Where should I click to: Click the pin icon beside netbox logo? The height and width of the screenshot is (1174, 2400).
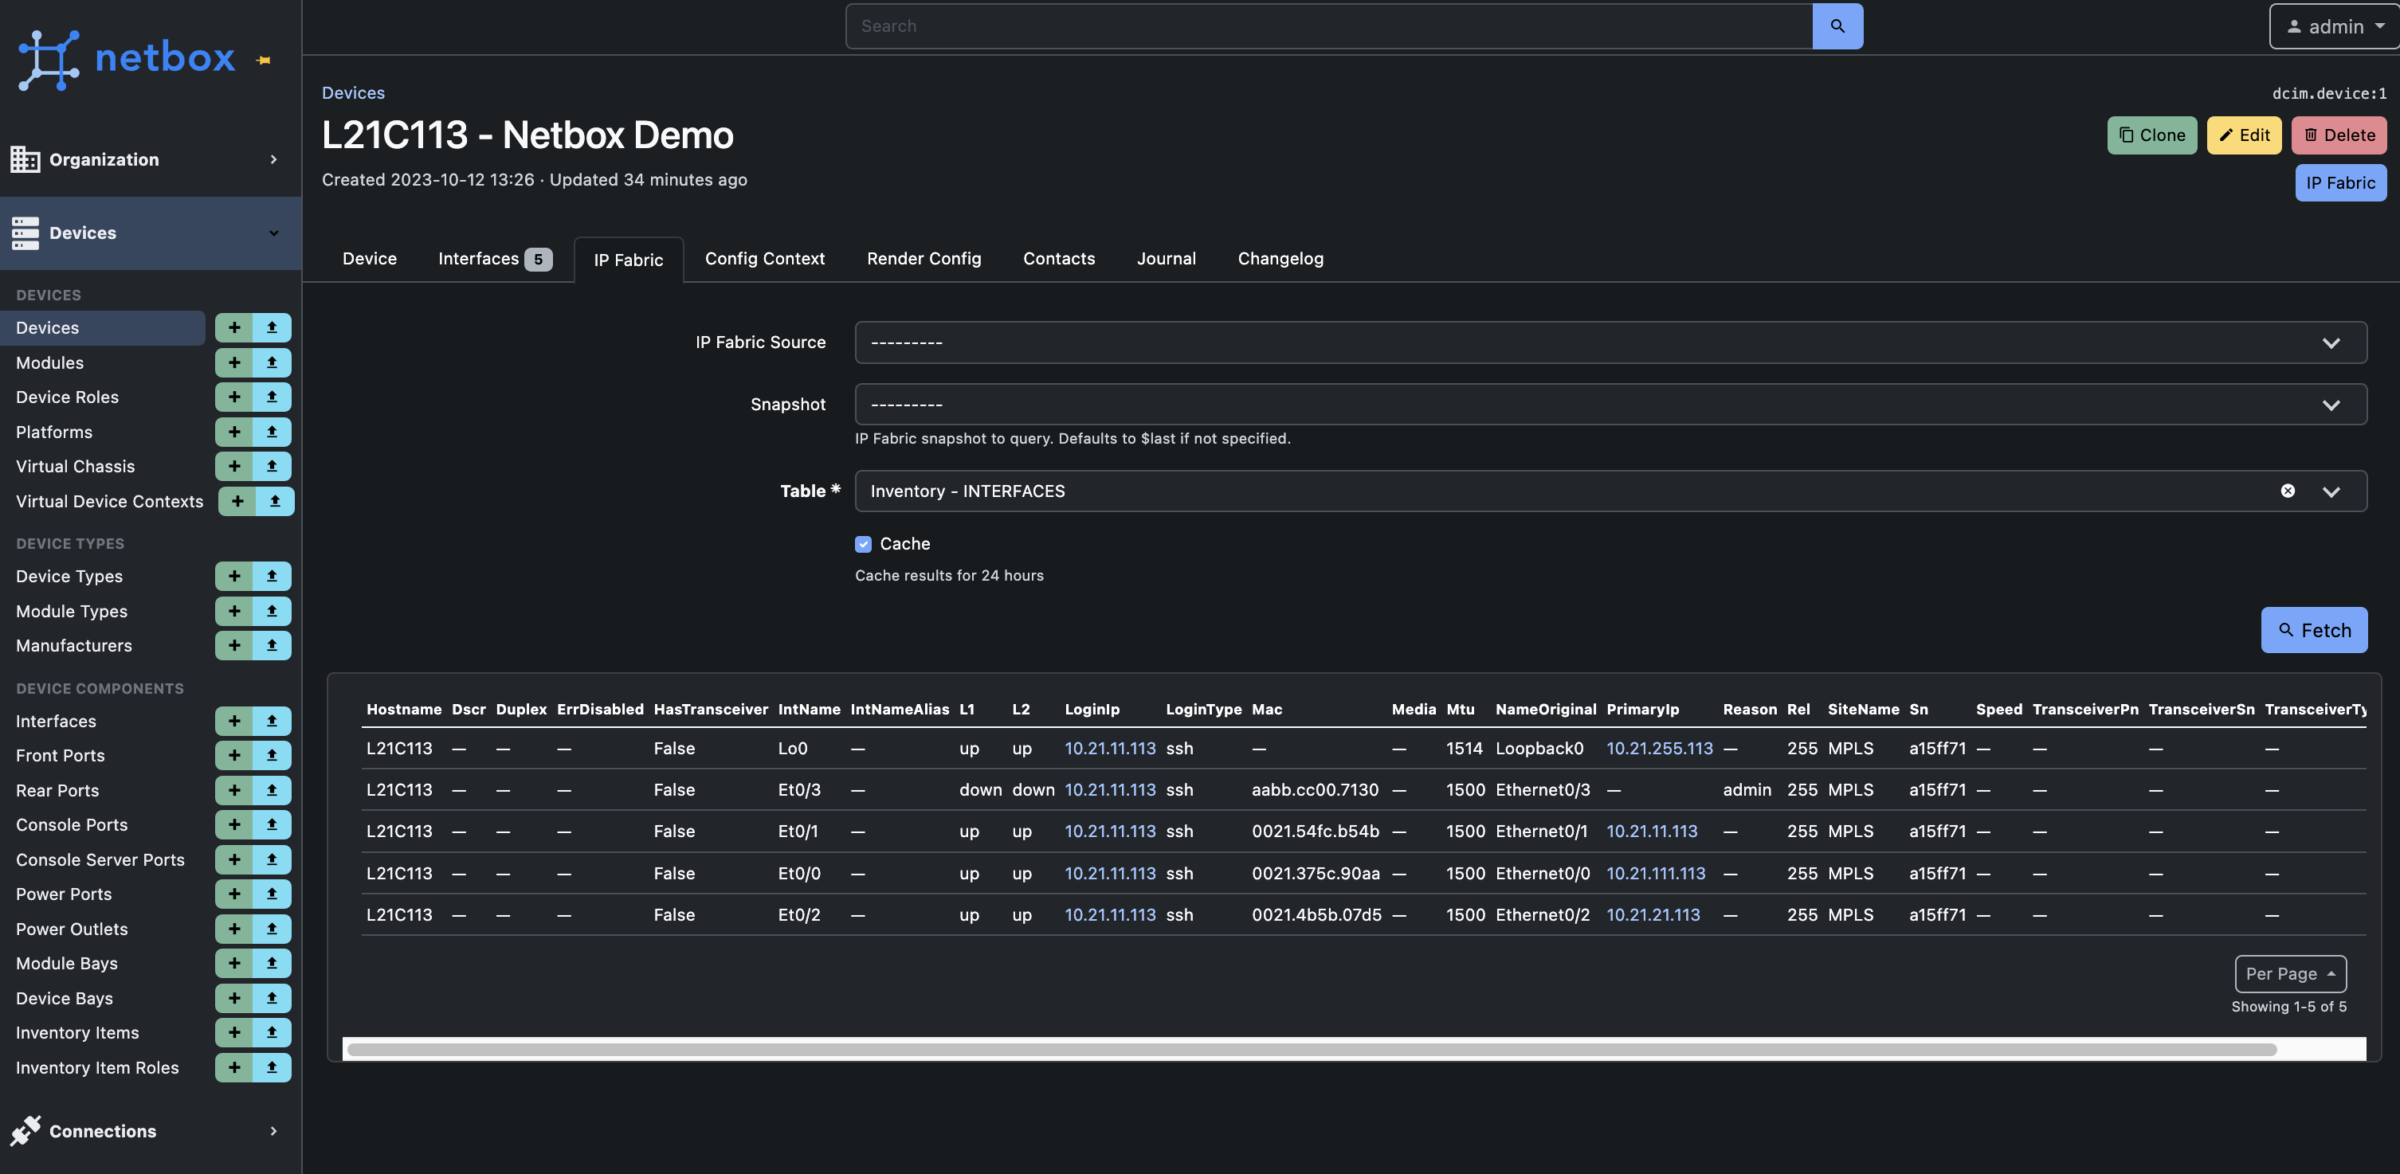pos(264,61)
